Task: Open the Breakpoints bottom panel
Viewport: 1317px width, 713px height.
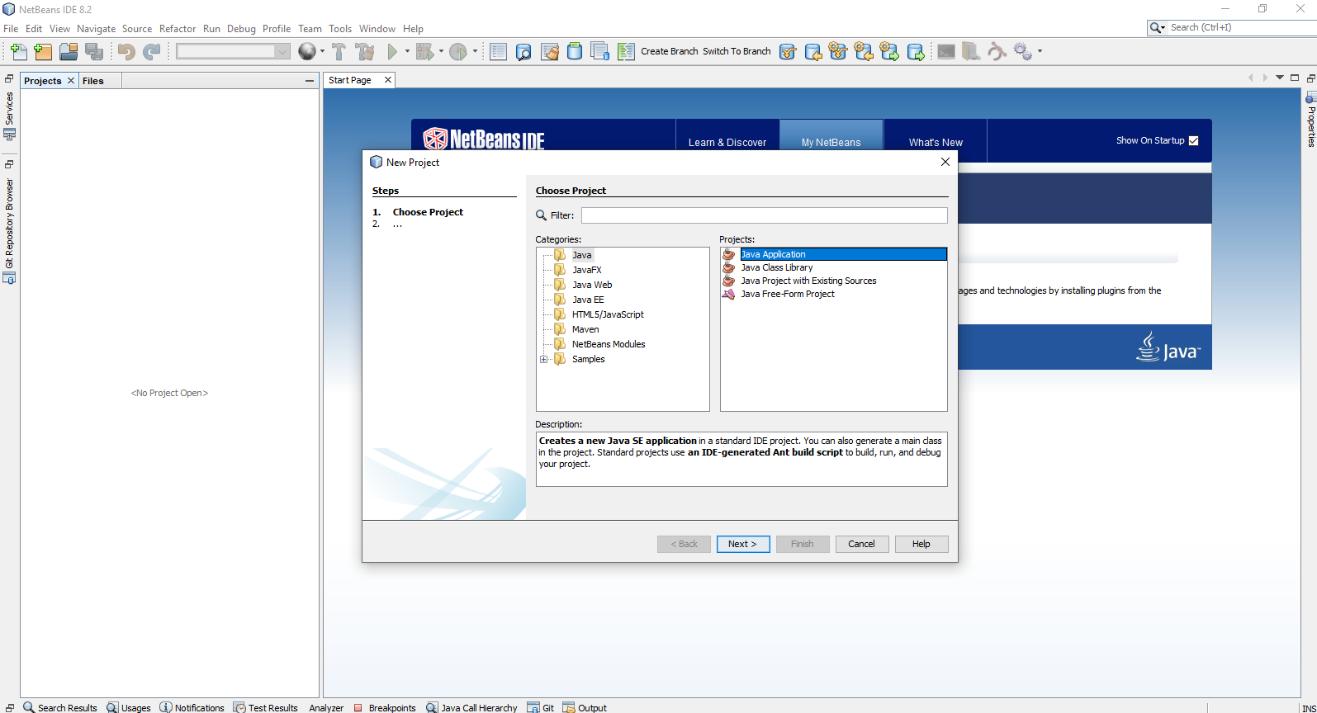Action: pos(385,707)
